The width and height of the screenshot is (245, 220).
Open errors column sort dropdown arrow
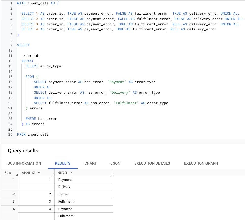click(71, 172)
